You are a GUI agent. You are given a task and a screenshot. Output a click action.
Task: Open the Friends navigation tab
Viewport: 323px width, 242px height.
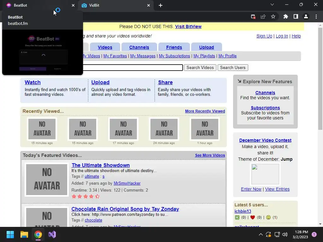174,47
